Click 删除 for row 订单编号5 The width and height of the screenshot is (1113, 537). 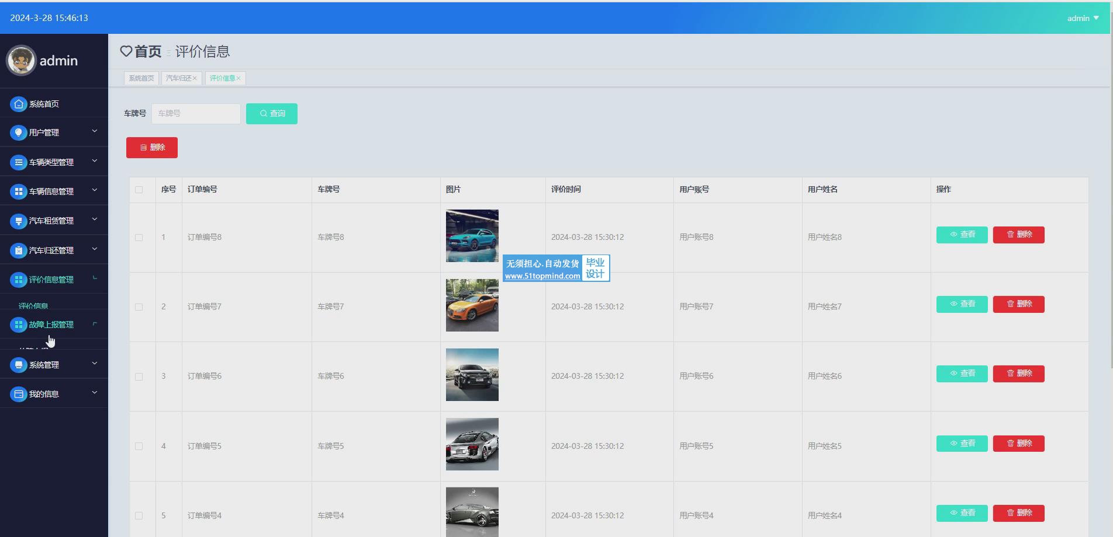pos(1019,444)
